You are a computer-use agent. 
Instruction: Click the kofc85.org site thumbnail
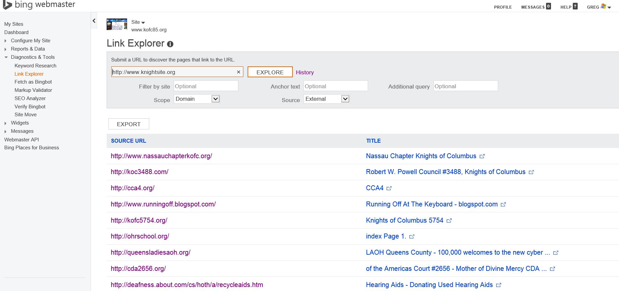(117, 24)
